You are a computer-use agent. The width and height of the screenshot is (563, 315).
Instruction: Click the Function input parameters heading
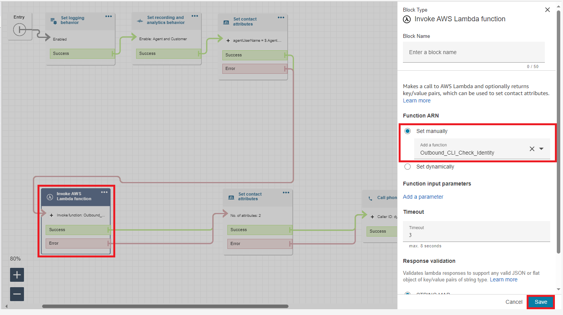point(437,184)
